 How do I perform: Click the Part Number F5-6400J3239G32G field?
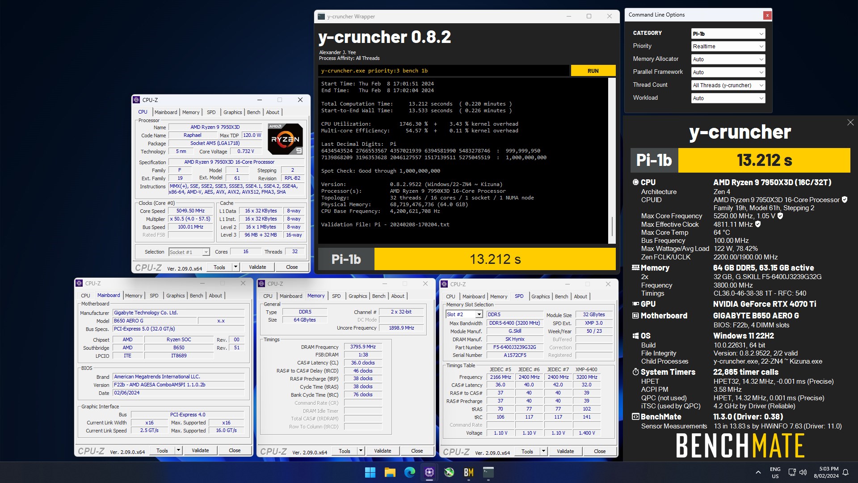click(x=515, y=347)
